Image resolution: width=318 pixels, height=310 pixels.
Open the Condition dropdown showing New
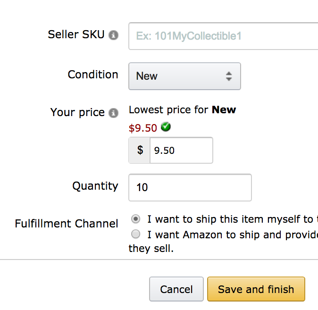[184, 76]
